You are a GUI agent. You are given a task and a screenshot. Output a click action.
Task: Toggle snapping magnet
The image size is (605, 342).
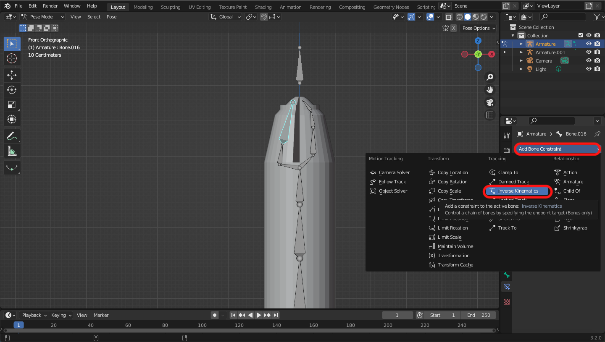pyautogui.click(x=263, y=17)
